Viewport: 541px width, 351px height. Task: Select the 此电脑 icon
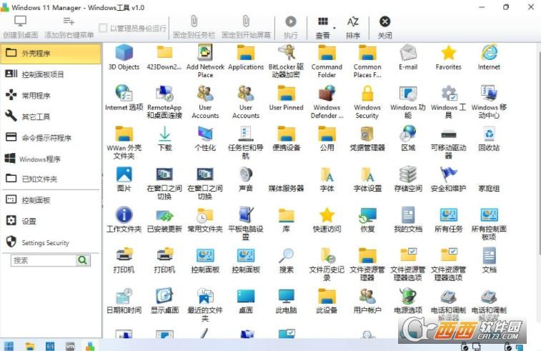coord(287,300)
